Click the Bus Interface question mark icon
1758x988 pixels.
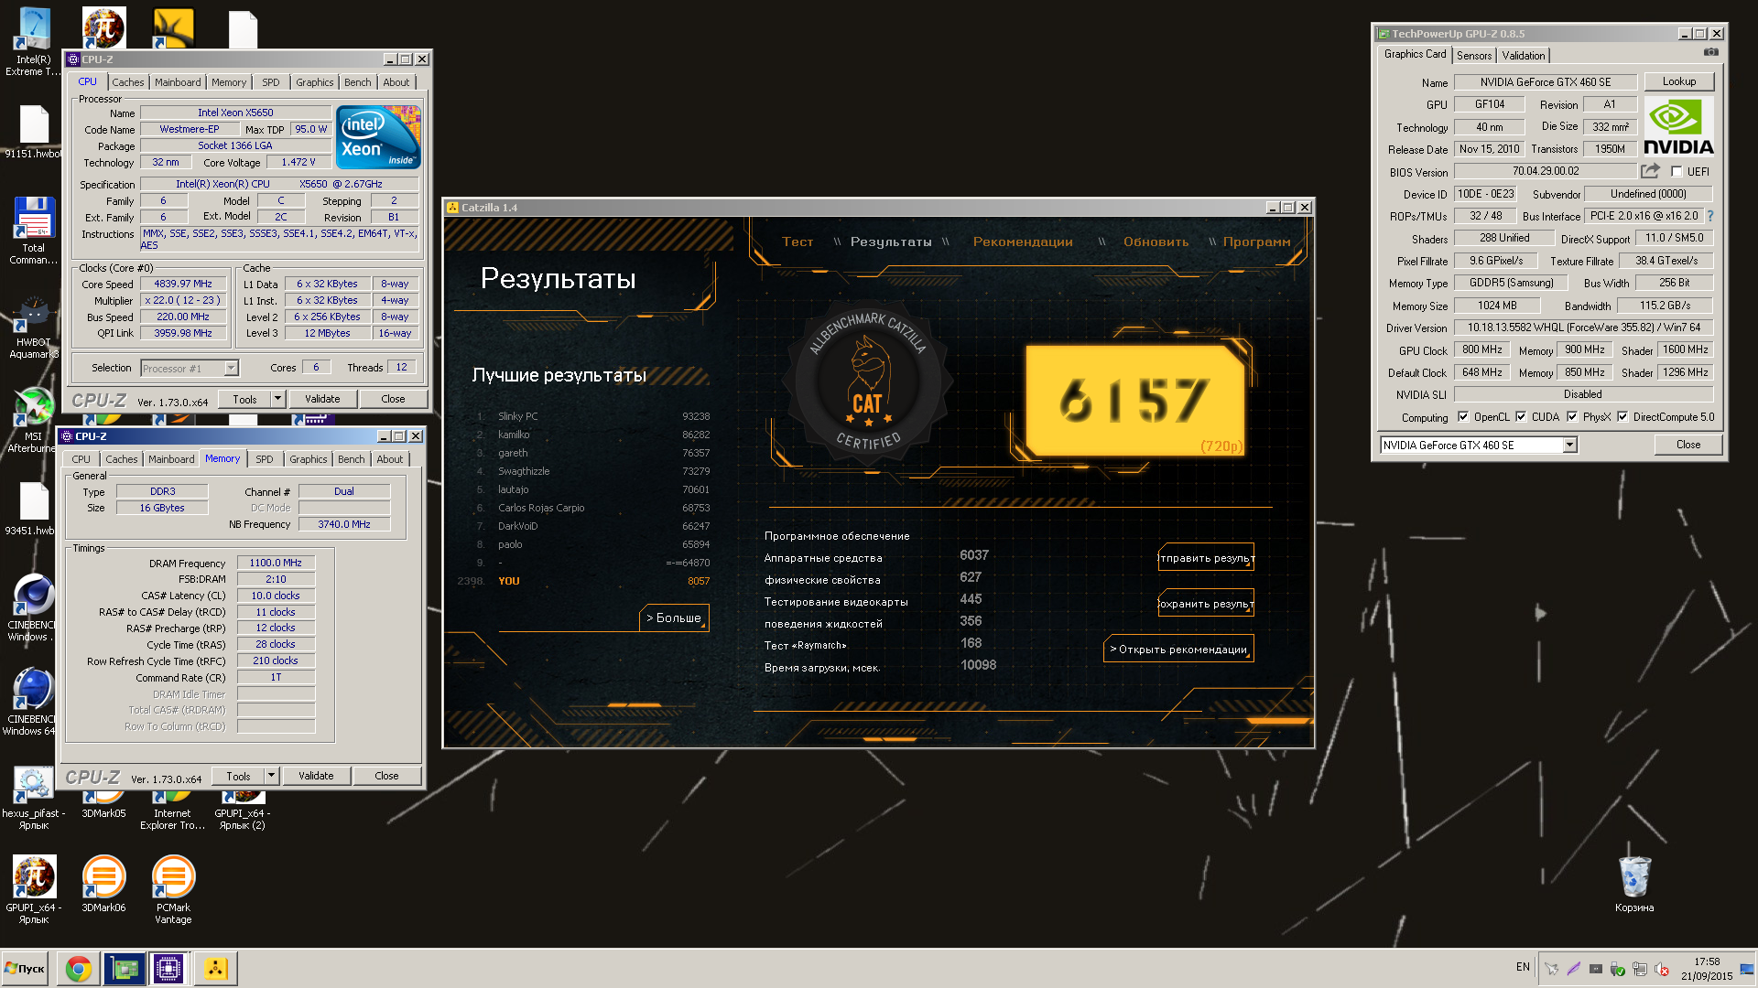coord(1709,216)
